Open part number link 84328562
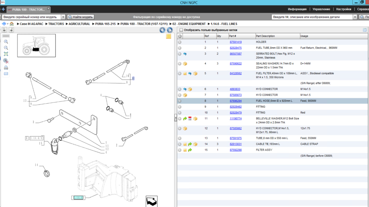369x207 pixels. coord(235,73)
